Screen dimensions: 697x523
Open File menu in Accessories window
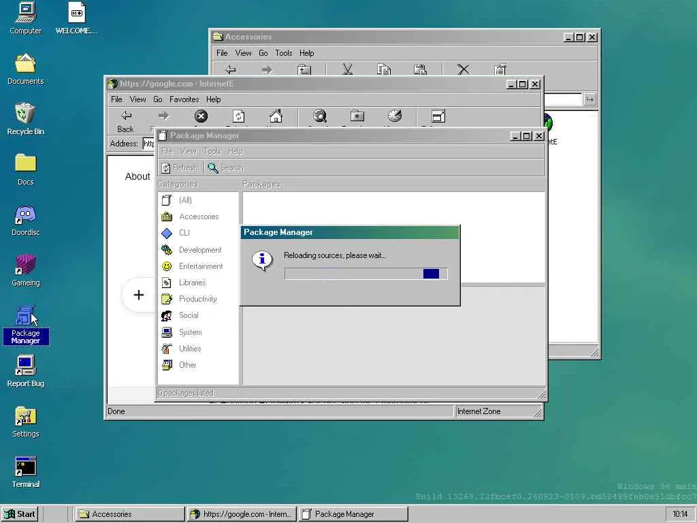222,53
